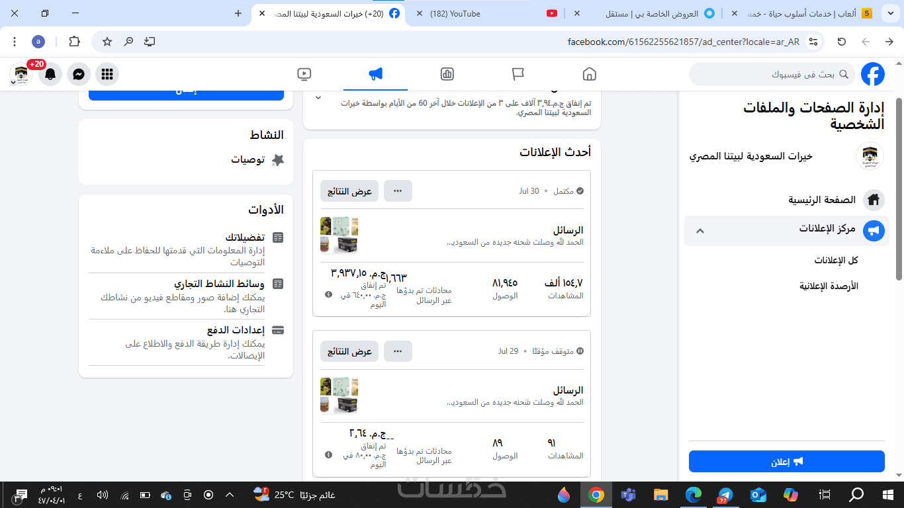Open the Pages flag icon in top navigation
Viewport: 904px width, 508px height.
coord(518,74)
